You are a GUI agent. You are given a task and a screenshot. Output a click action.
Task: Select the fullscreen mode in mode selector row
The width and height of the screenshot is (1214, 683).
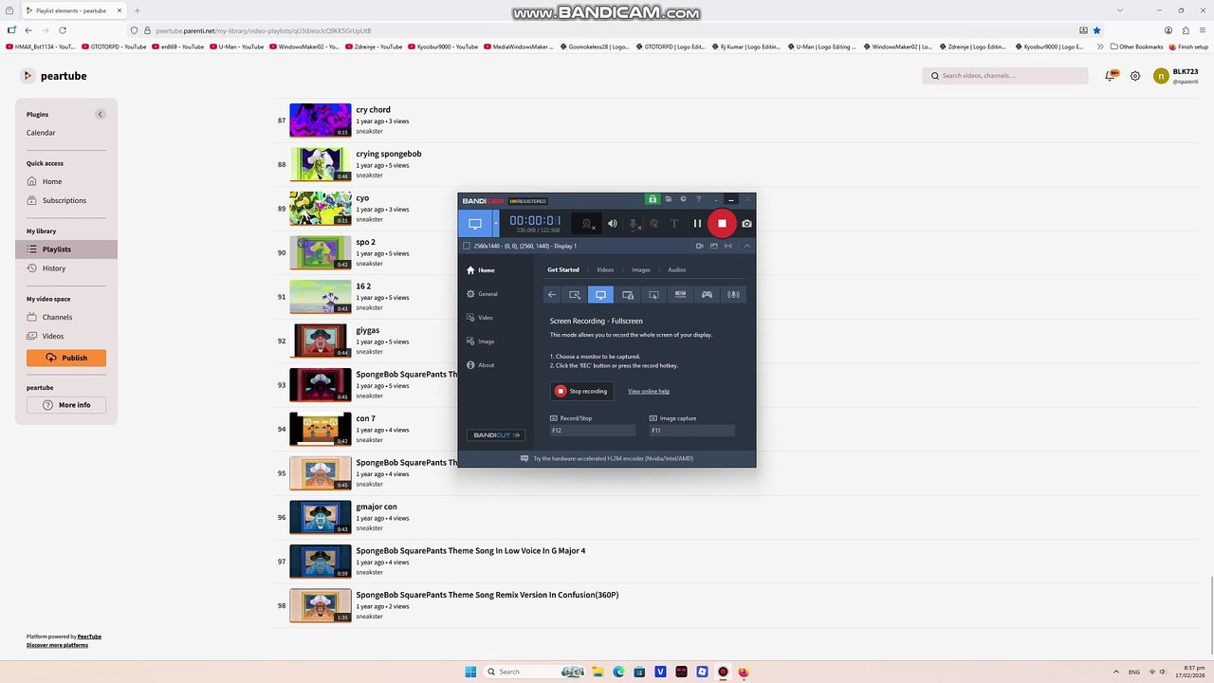point(600,295)
